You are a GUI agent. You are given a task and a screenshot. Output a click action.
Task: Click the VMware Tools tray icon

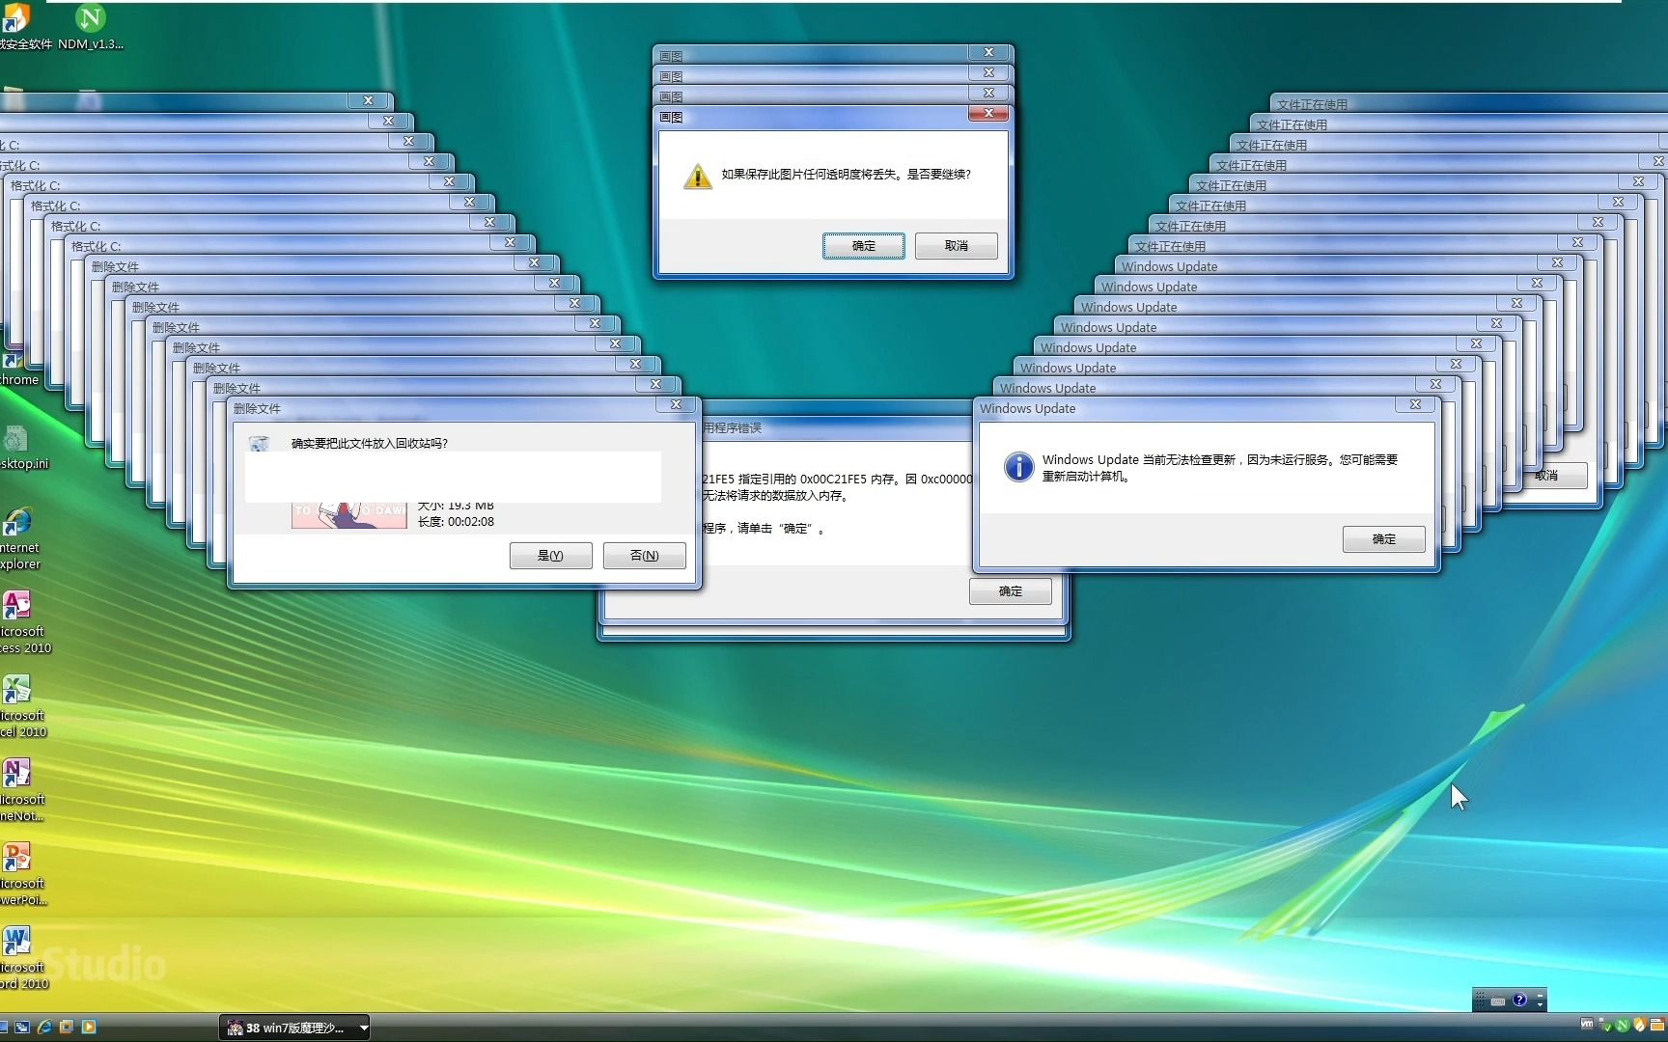coord(1587,1025)
